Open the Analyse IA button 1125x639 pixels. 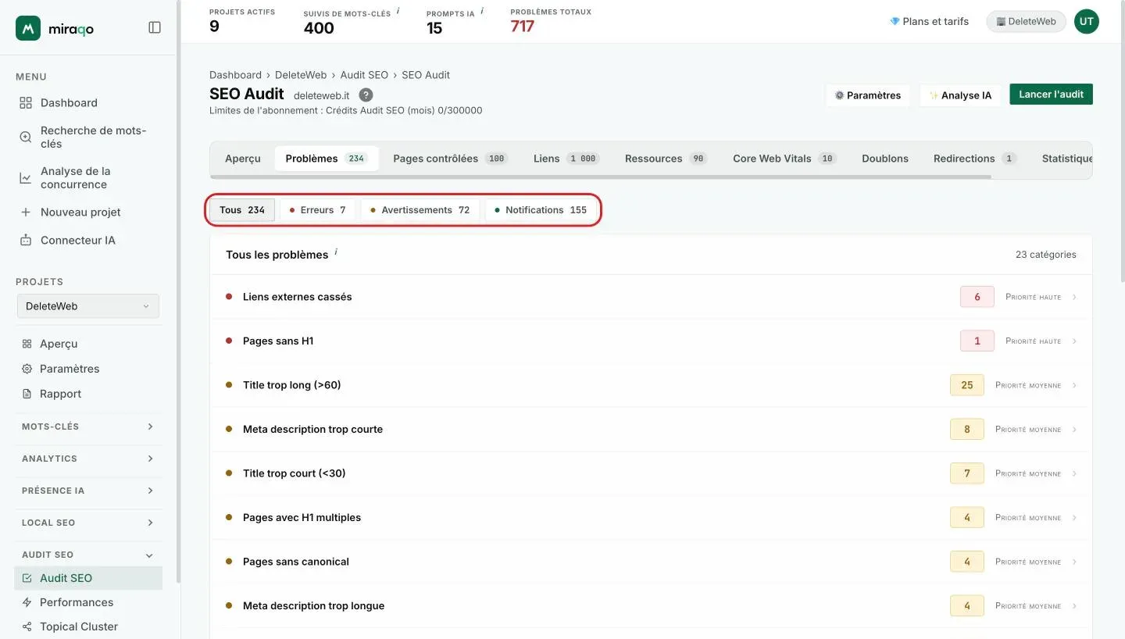pyautogui.click(x=960, y=95)
